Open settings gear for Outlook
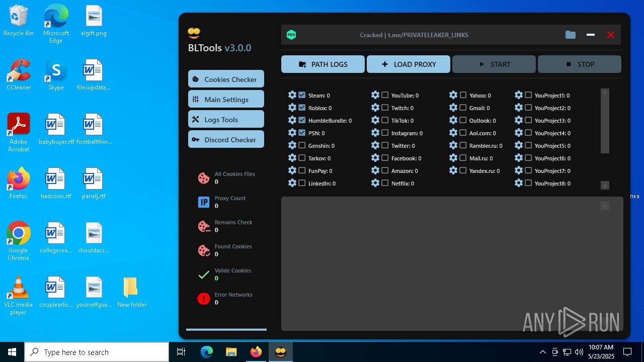 453,120
